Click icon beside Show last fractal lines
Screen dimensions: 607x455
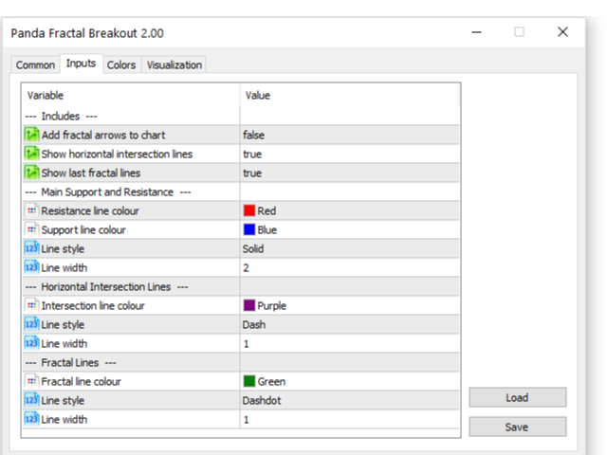tap(31, 173)
